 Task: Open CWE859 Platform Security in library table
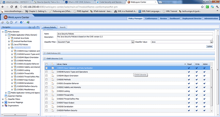tap(67, 110)
